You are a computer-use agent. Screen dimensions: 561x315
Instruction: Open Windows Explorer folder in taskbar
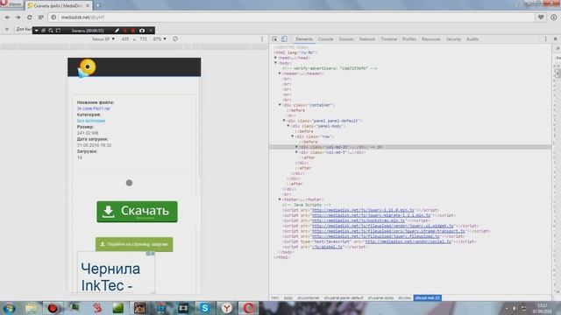click(x=32, y=308)
